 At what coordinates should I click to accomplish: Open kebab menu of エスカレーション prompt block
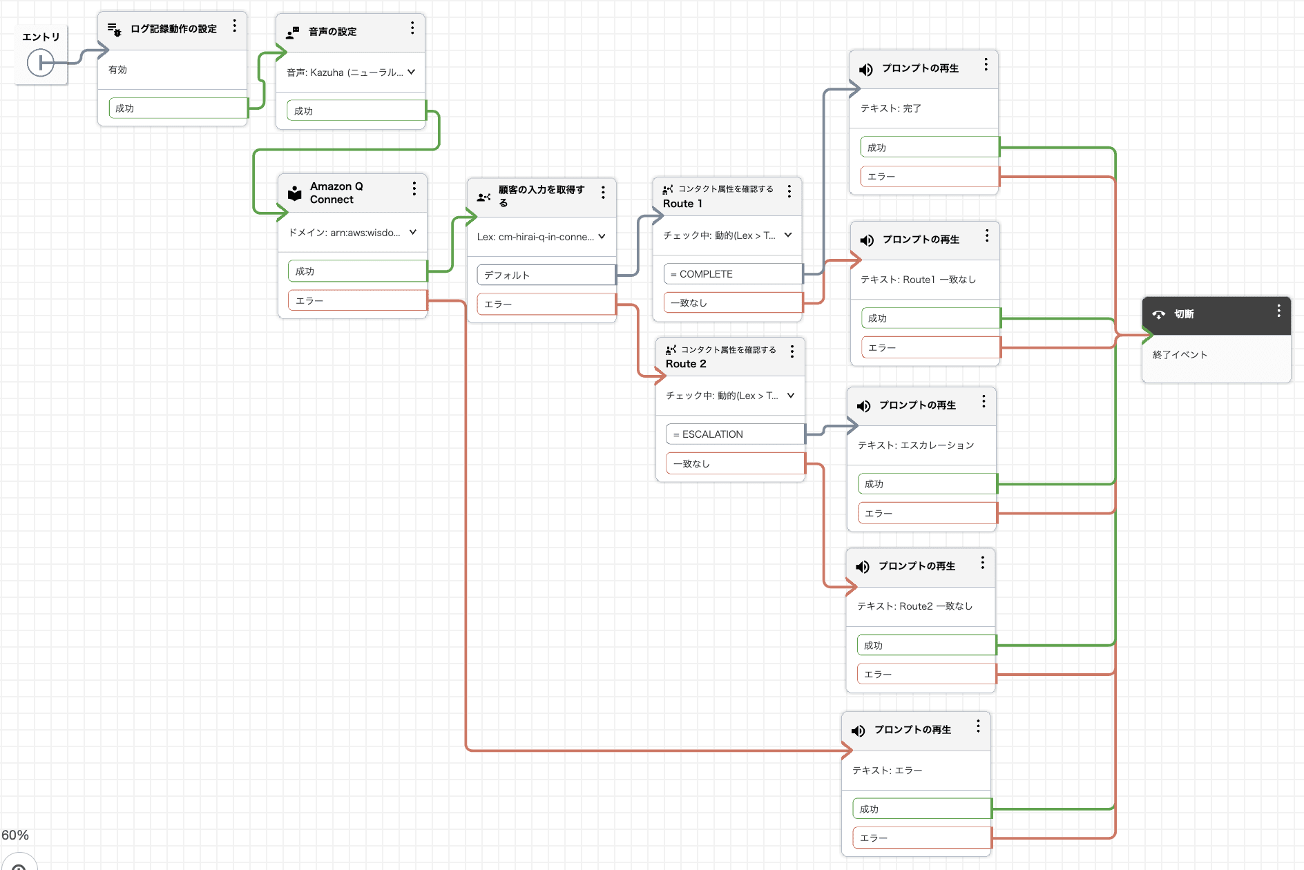984,401
